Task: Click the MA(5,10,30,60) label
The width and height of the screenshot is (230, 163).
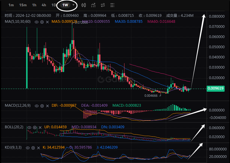Action: click(18, 22)
